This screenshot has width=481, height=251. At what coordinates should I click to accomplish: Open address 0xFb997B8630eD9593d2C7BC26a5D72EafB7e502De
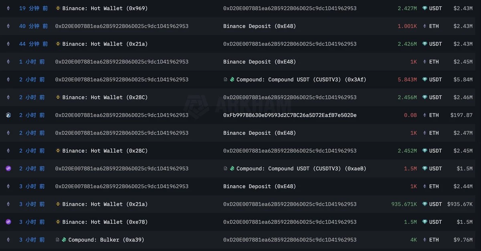tap(289, 115)
